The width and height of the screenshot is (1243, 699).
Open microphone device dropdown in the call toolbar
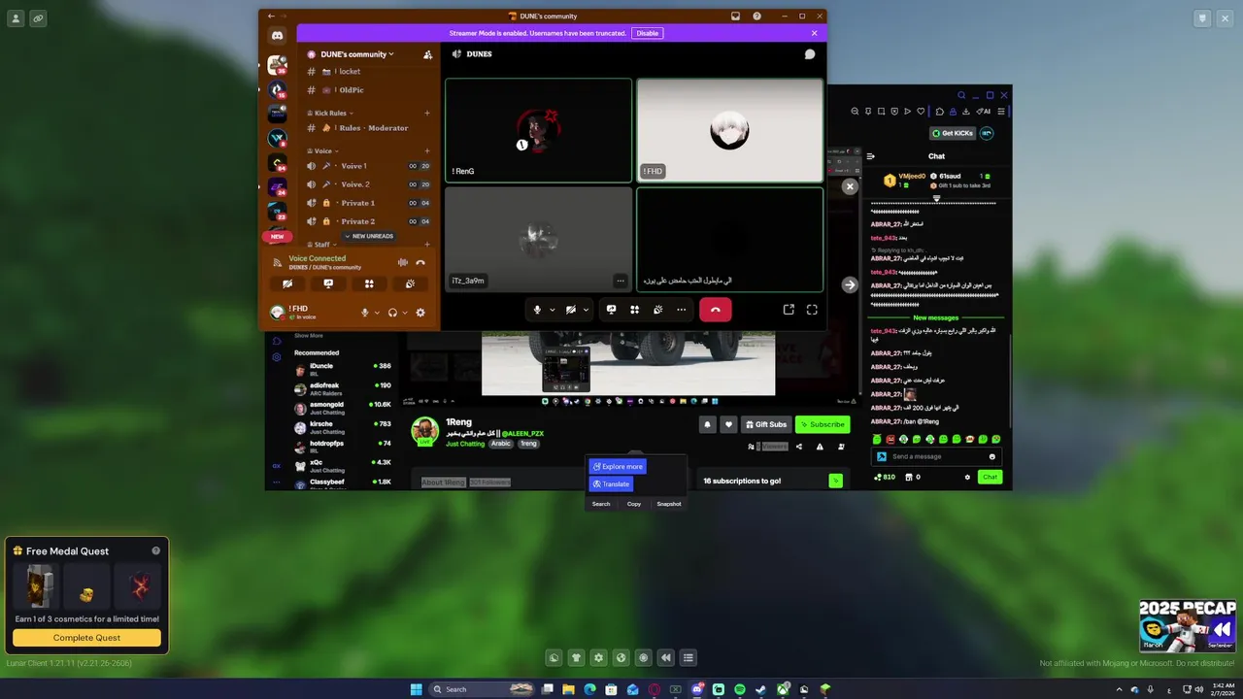553,310
